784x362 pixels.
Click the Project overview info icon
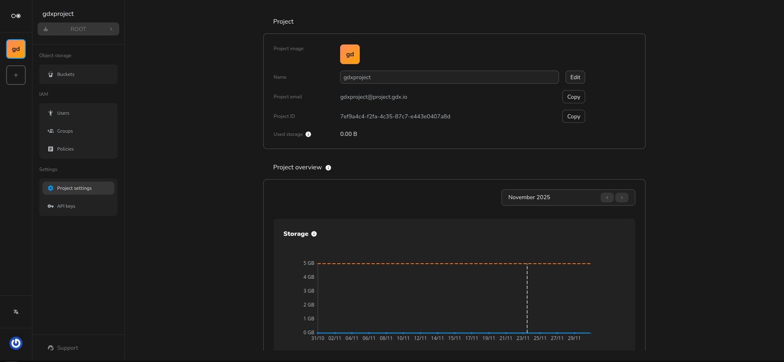tap(328, 168)
